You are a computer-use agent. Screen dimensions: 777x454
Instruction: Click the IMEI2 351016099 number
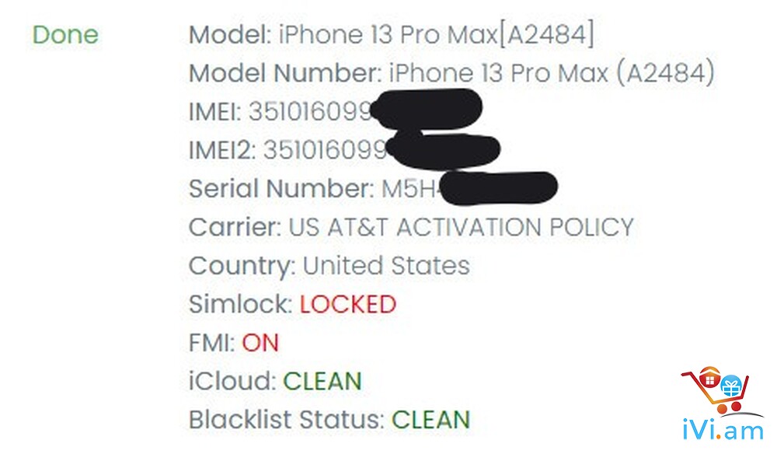pyautogui.click(x=325, y=150)
